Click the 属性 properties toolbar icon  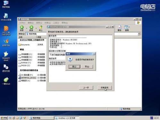[x=119, y=28]
